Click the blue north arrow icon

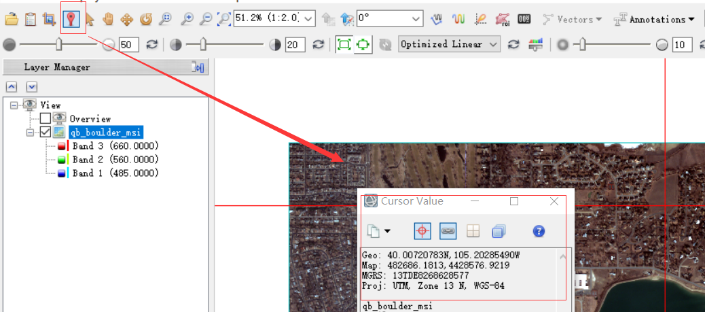click(347, 19)
